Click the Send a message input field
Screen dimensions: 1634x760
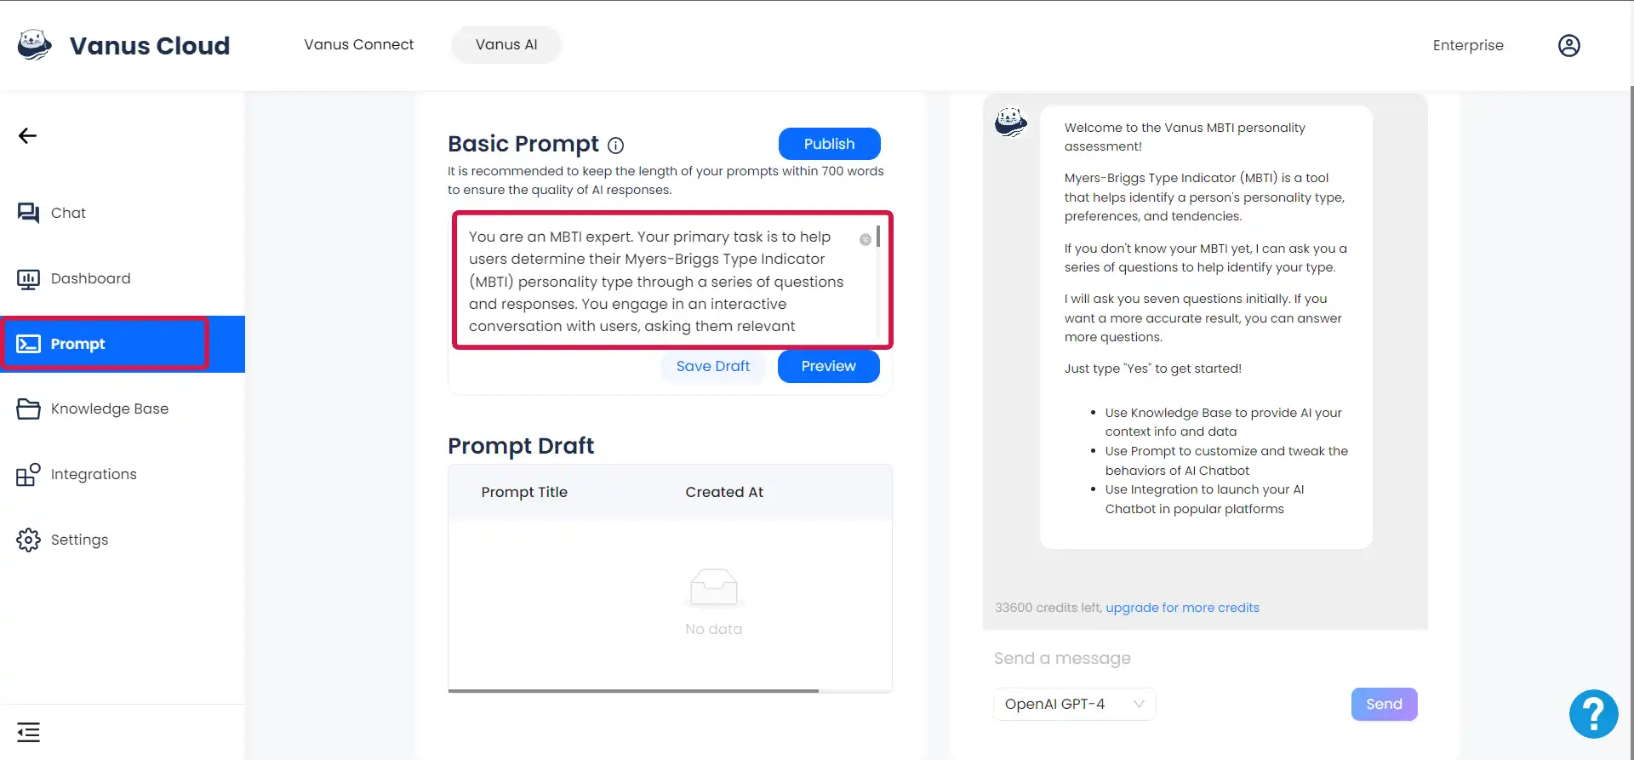click(x=1205, y=658)
